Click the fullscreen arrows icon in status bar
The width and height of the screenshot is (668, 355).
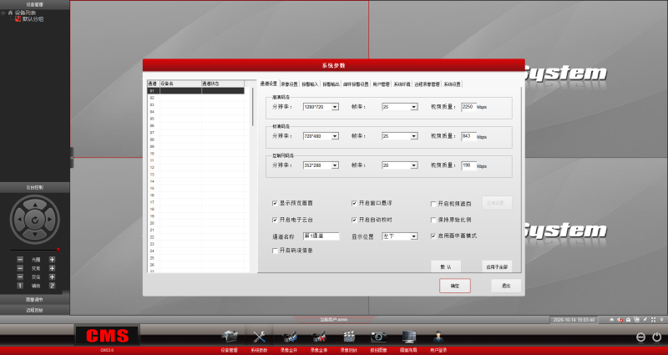[x=653, y=320]
